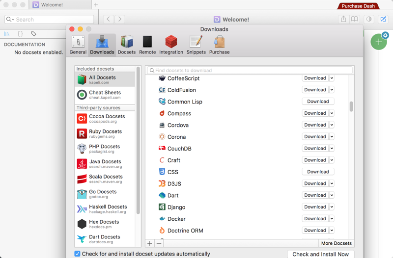Choose Scala Docsets source
Image resolution: width=393 pixels, height=258 pixels.
(105, 179)
